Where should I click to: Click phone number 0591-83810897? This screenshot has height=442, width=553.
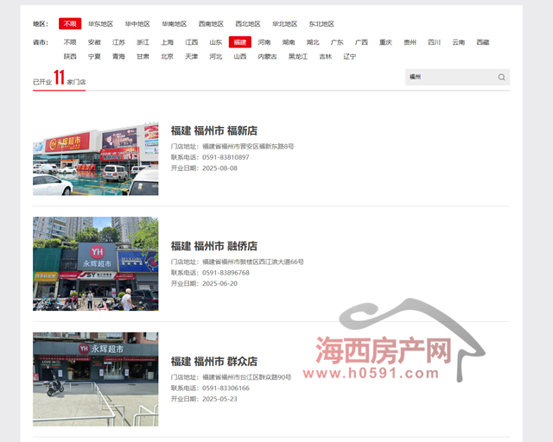click(x=226, y=157)
